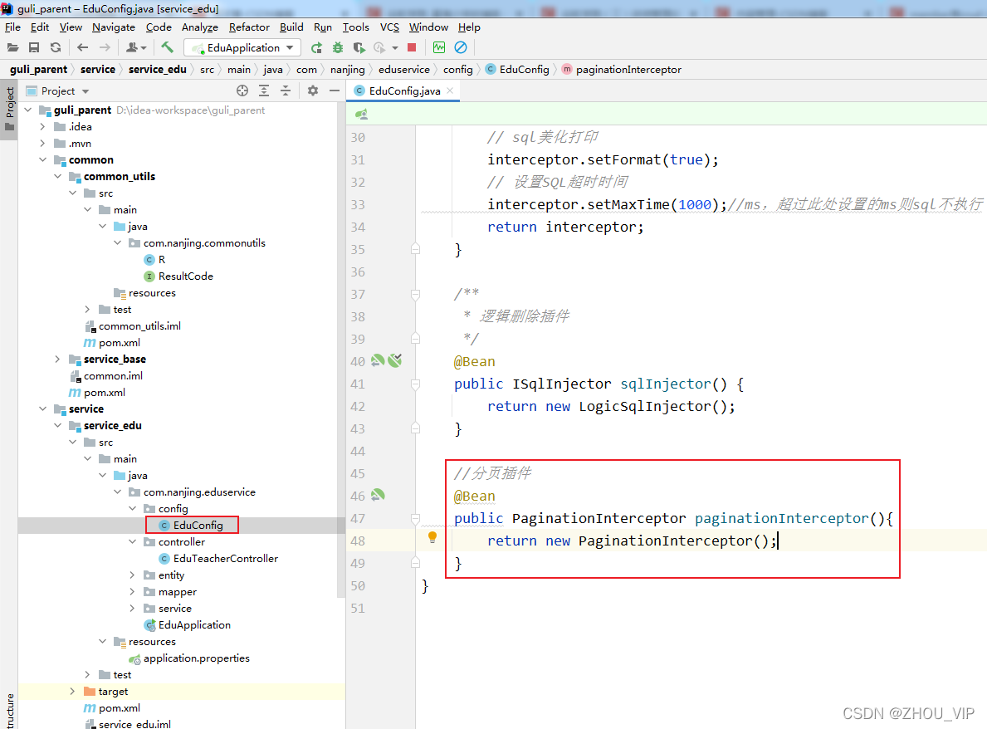Expand the target folder
Image resolution: width=987 pixels, height=729 pixels.
[72, 692]
